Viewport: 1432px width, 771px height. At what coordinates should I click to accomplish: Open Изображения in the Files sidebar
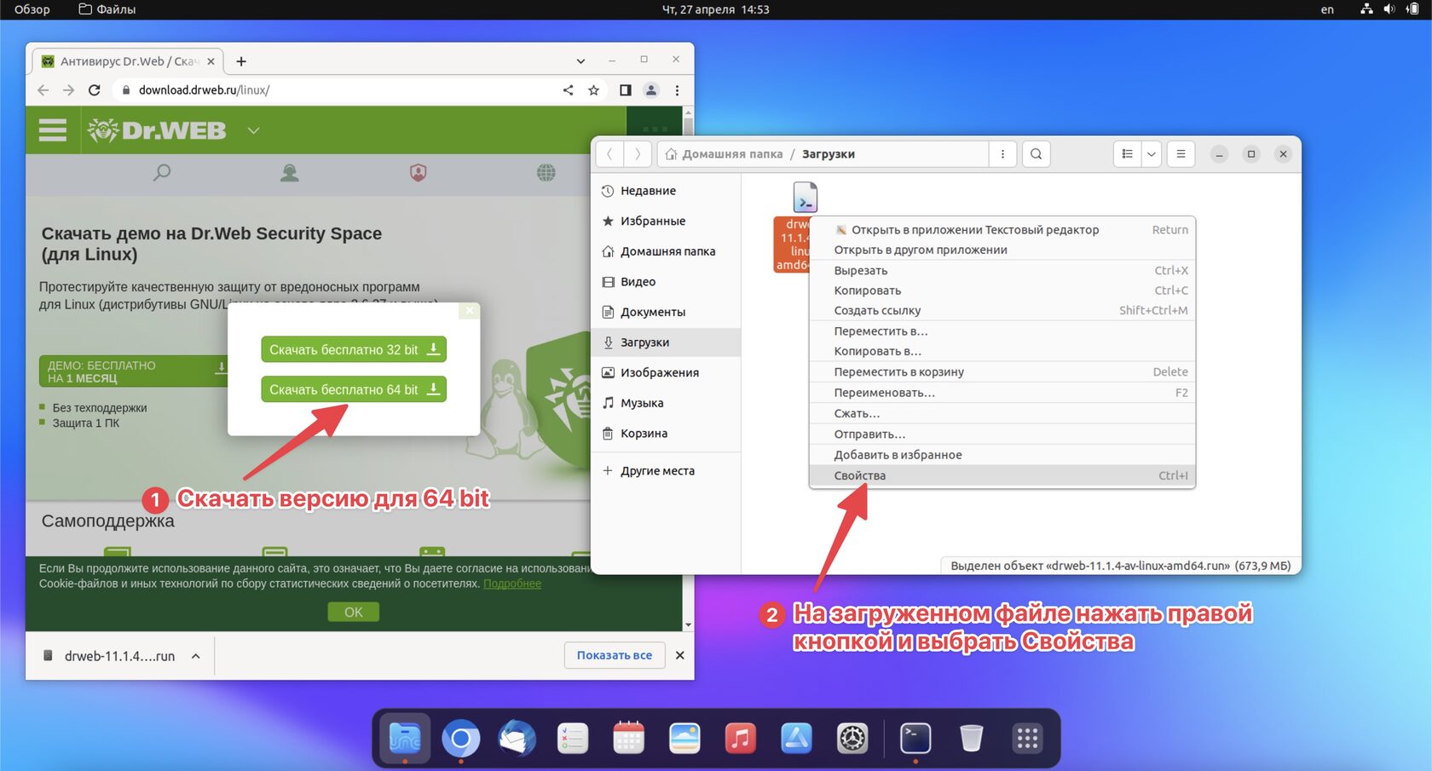[x=666, y=373]
